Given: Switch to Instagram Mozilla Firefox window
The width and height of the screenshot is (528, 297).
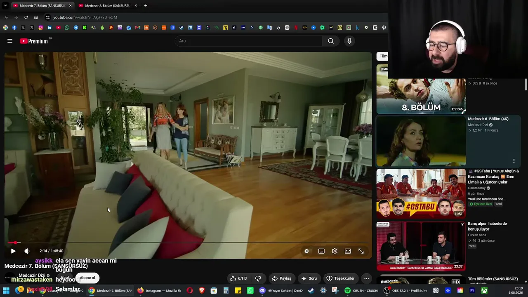Looking at the screenshot, I should (x=159, y=290).
